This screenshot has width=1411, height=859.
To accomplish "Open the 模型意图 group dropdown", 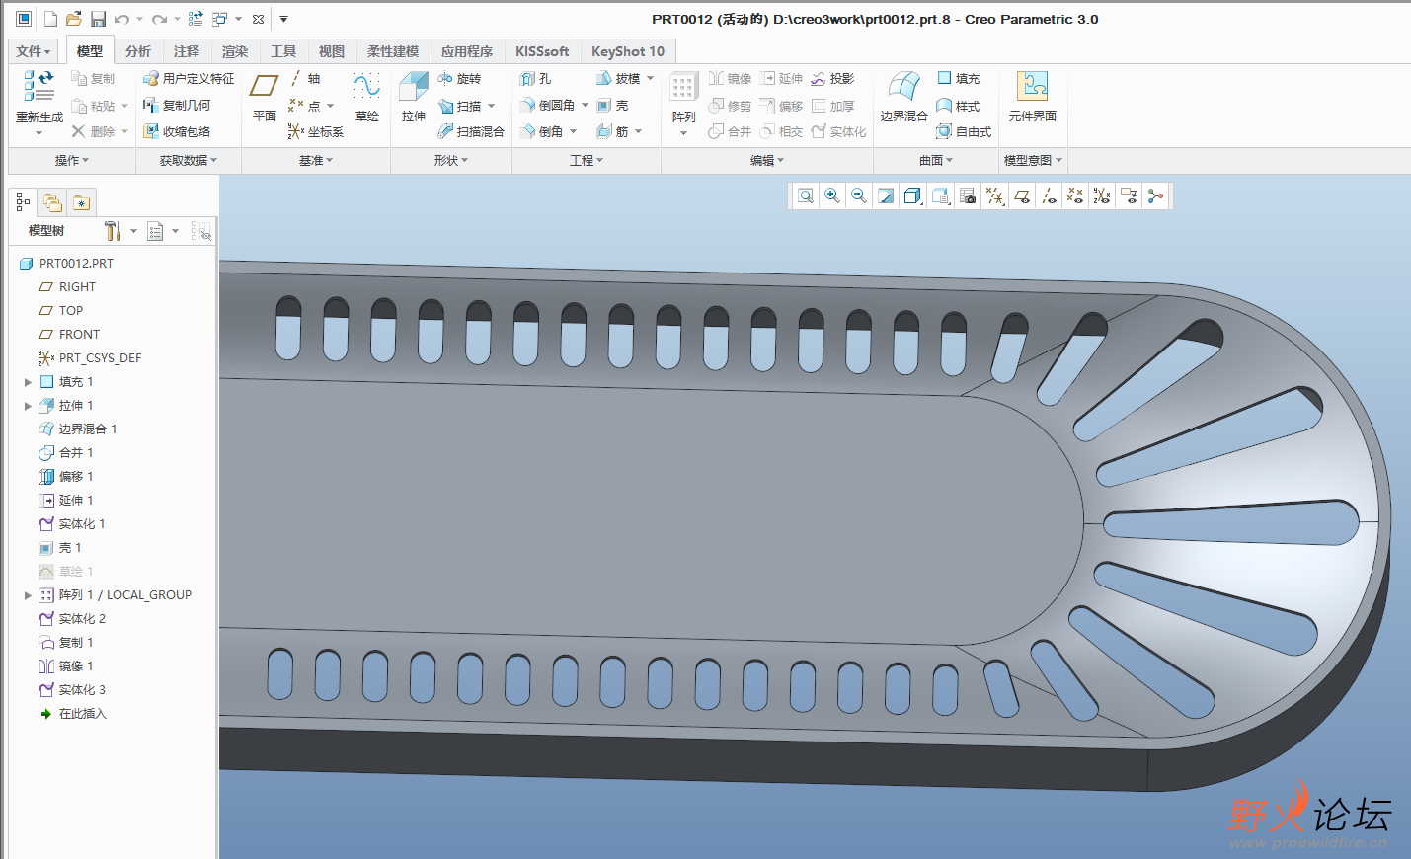I will (x=1033, y=160).
